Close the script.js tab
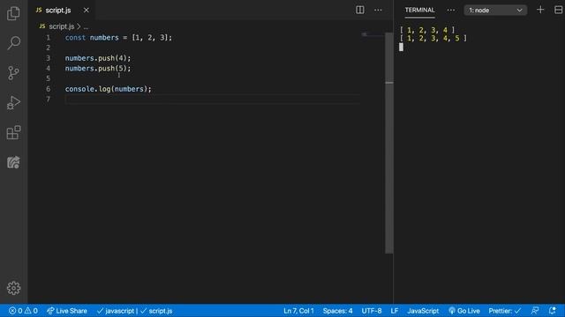Viewport: 565px width, 317px height. 87,10
